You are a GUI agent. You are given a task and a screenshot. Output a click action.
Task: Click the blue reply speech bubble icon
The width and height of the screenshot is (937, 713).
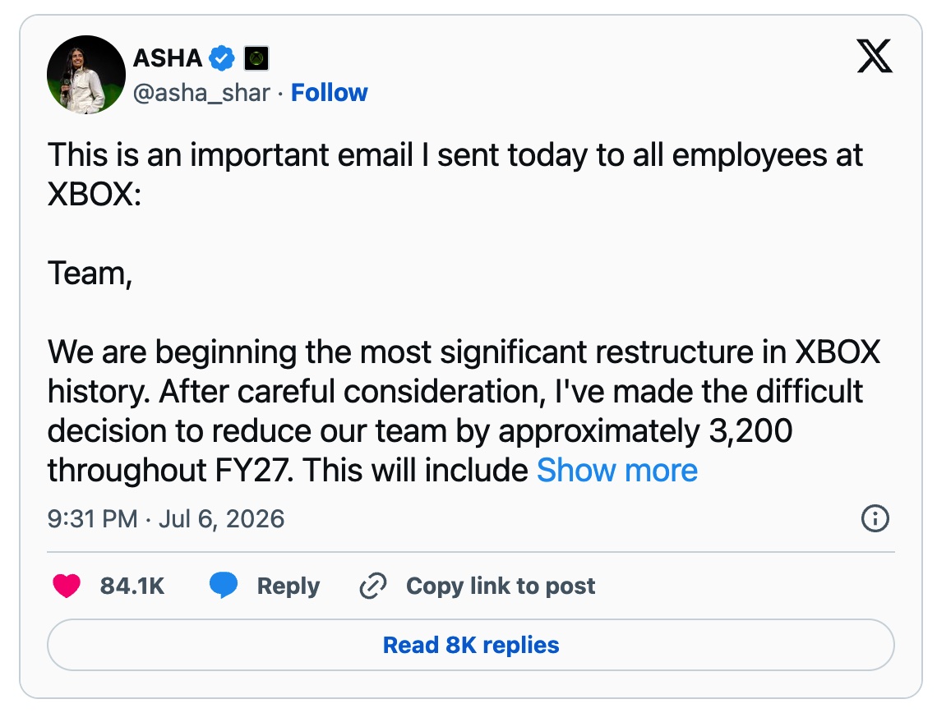pos(224,585)
